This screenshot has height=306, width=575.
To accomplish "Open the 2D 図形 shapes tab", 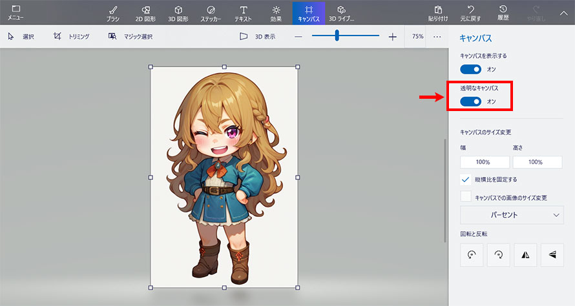I will click(x=145, y=14).
